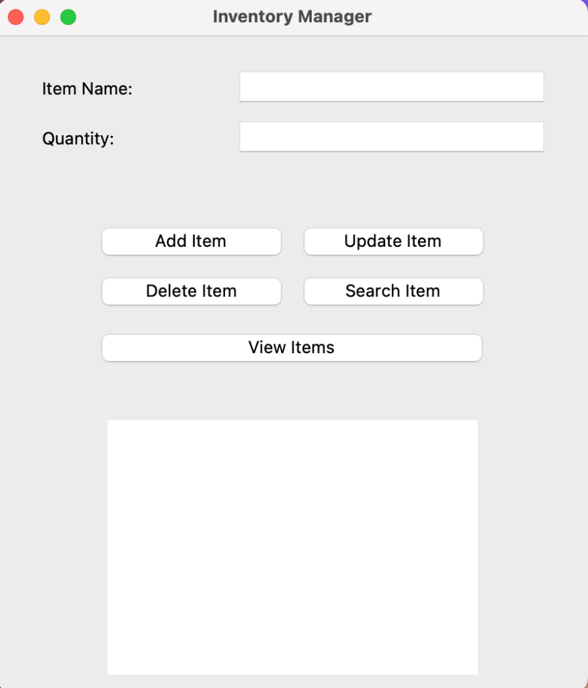Minimize the window with the yellow button

coord(42,17)
